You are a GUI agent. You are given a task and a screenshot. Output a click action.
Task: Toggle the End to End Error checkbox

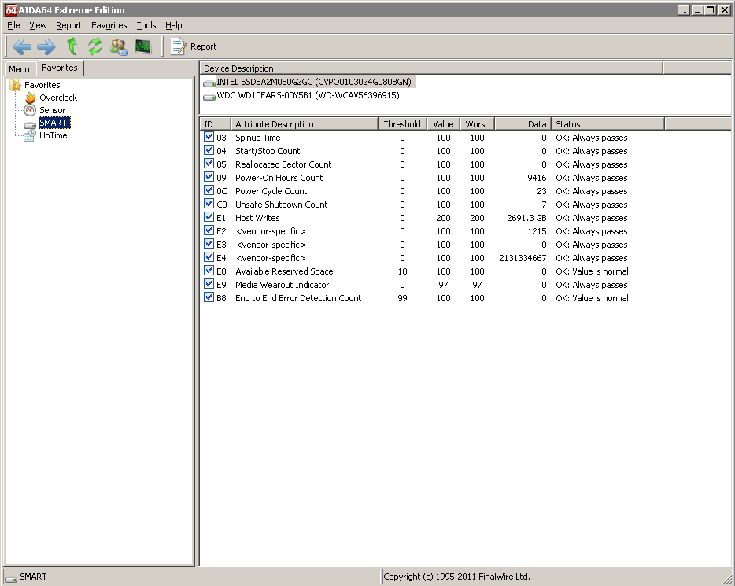(x=209, y=297)
